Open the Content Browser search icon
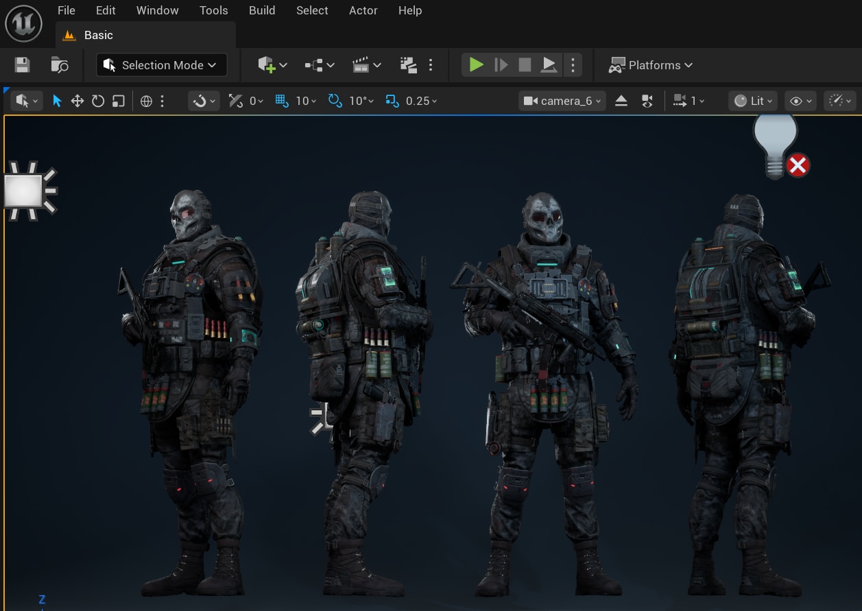Screen dimensions: 862x611 pos(60,65)
